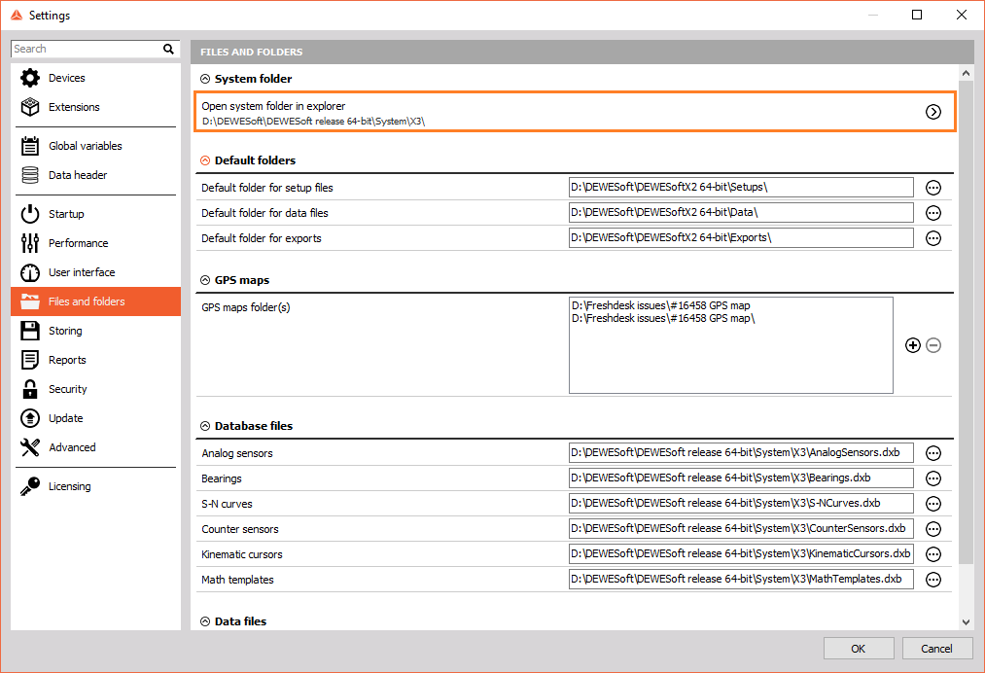Click the Licensing key icon

click(30, 486)
